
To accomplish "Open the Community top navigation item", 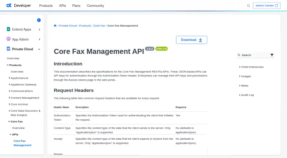I will [x=95, y=6].
